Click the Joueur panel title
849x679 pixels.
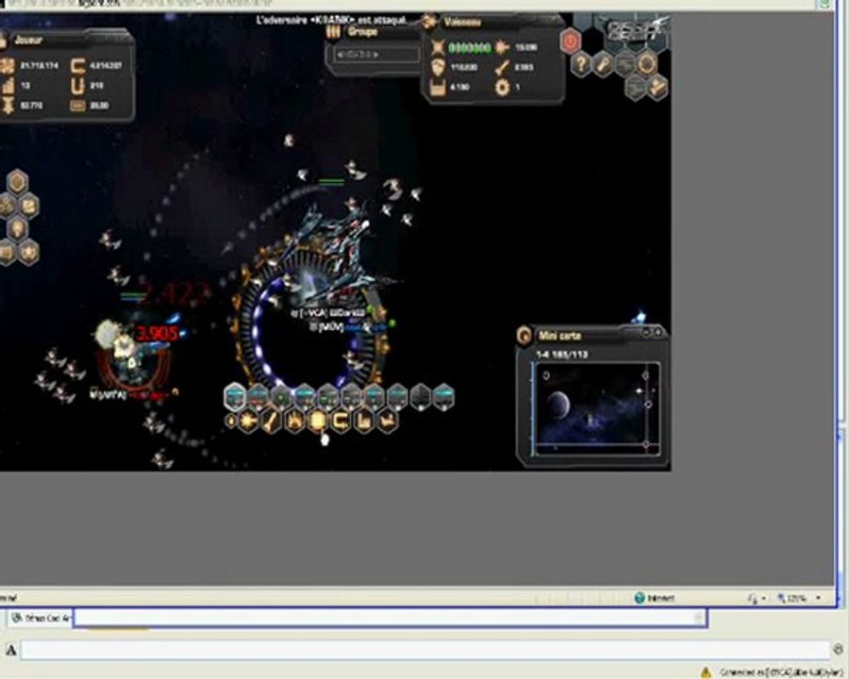[x=28, y=40]
